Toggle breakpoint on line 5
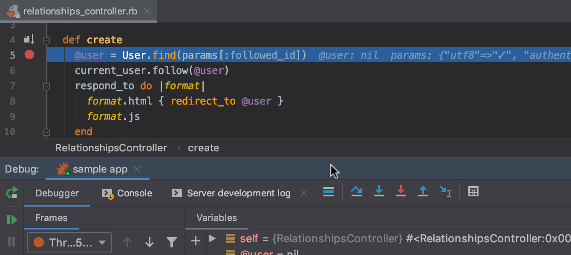This screenshot has width=571, height=255. 29,55
